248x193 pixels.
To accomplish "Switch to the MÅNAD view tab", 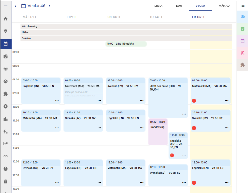I will 224,6.
